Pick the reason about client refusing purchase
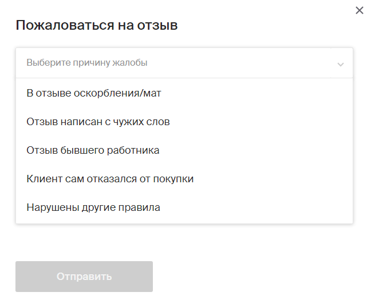The width and height of the screenshot is (367, 300). pos(110,179)
